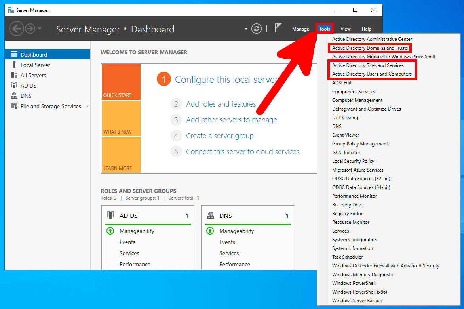Select All Servers in sidebar
Viewport: 464px width, 309px height.
point(33,75)
